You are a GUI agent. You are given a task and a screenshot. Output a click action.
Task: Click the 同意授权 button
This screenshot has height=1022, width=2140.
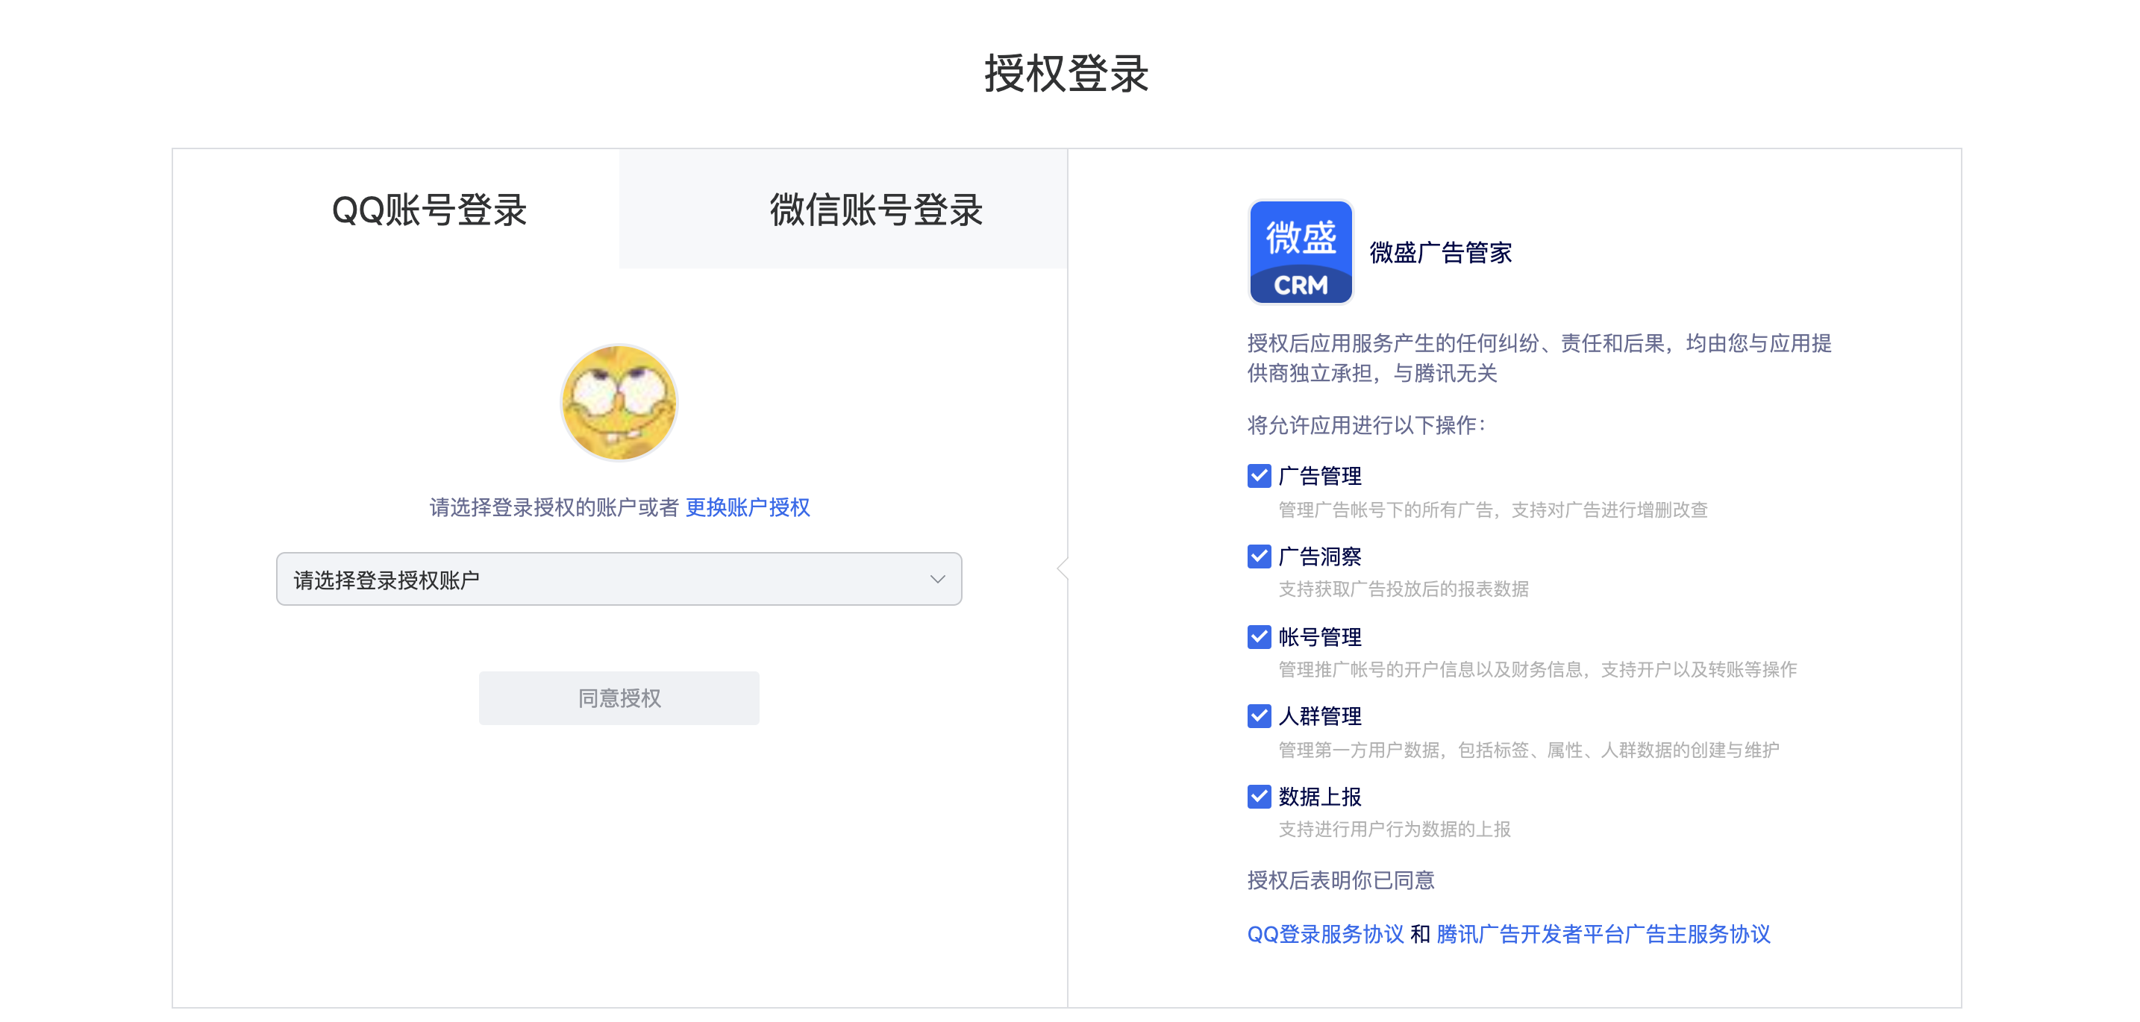point(619,698)
